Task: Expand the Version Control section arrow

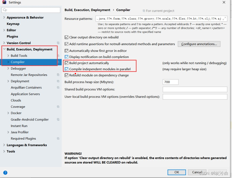Action: coord(4,43)
